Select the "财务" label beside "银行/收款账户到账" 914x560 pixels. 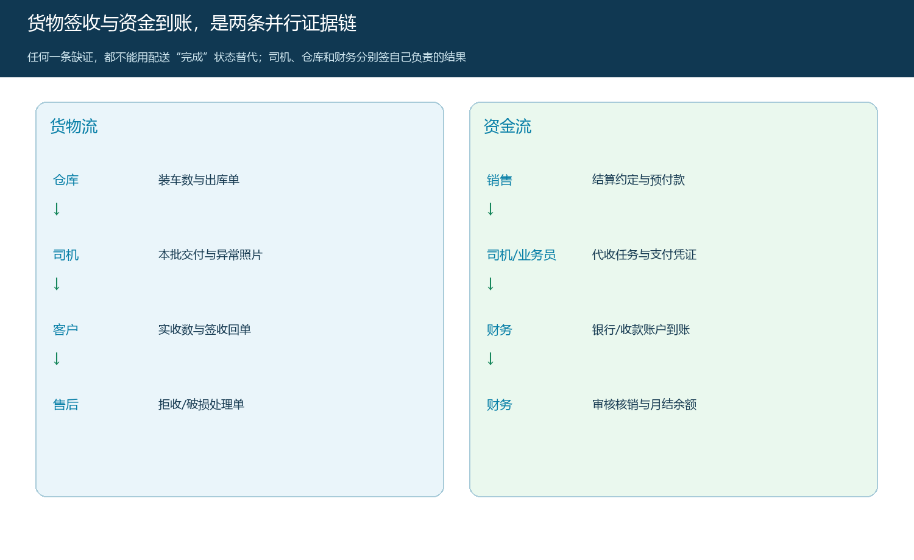coord(500,330)
